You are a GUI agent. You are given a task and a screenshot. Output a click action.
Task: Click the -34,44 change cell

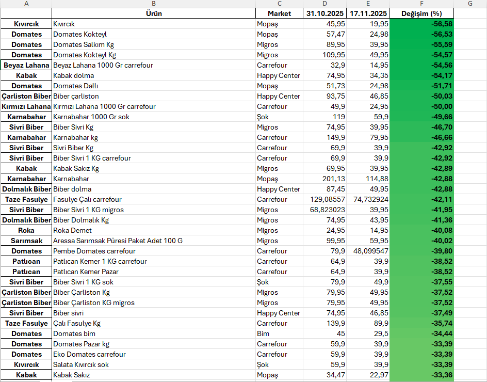coord(422,333)
